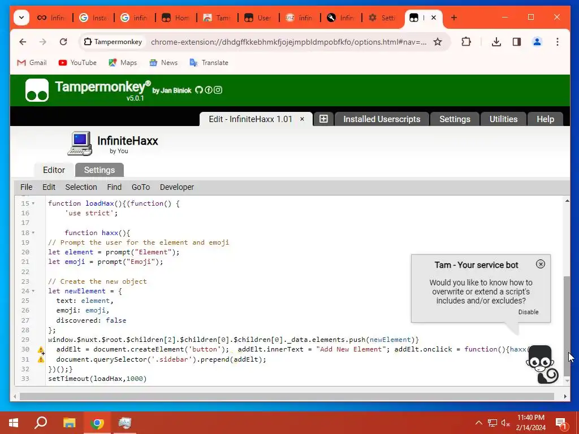Switch to the first Infinite browser tab
Image resolution: width=579 pixels, height=434 pixels.
tap(51, 18)
